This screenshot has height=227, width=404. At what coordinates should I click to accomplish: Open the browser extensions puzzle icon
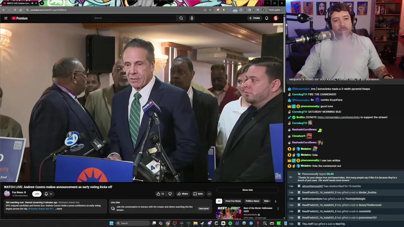[241, 10]
